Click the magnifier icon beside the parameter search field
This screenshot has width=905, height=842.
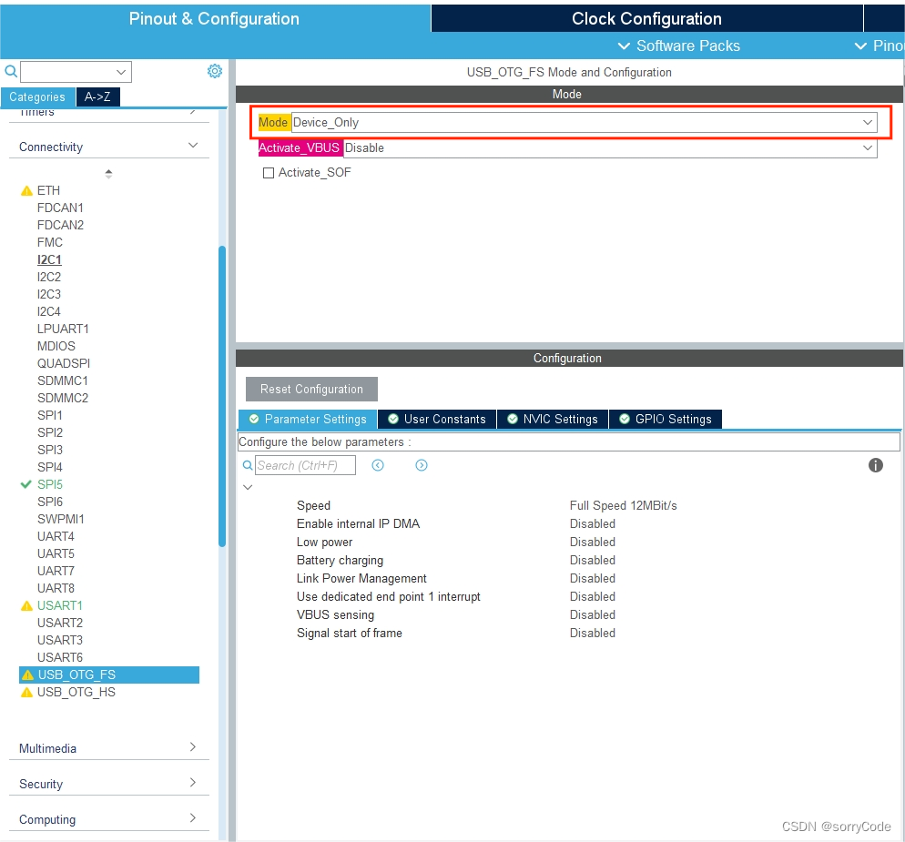tap(247, 465)
